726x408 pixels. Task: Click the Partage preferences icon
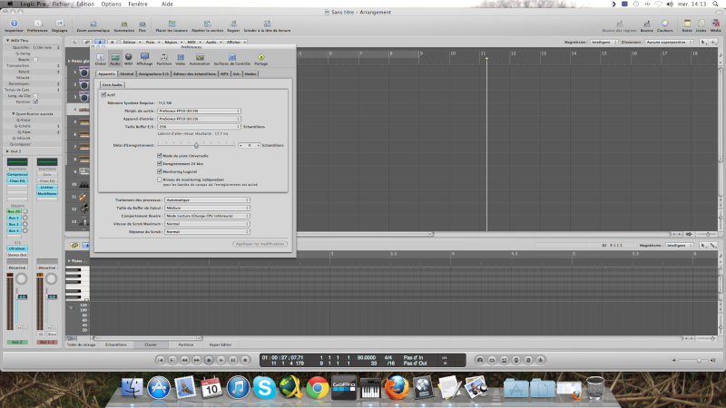coord(261,58)
